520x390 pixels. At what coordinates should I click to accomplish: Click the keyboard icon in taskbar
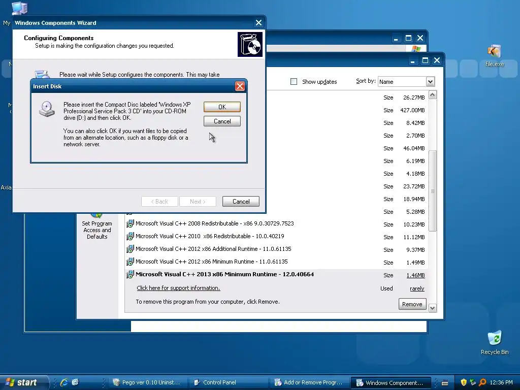(445, 383)
